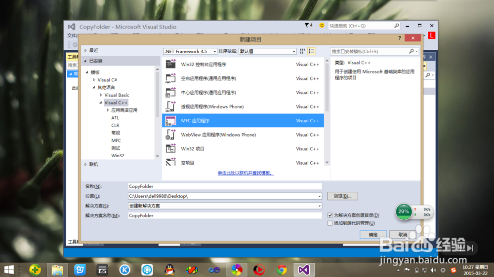Click 确定 button
The image size is (494, 277).
pos(373,235)
